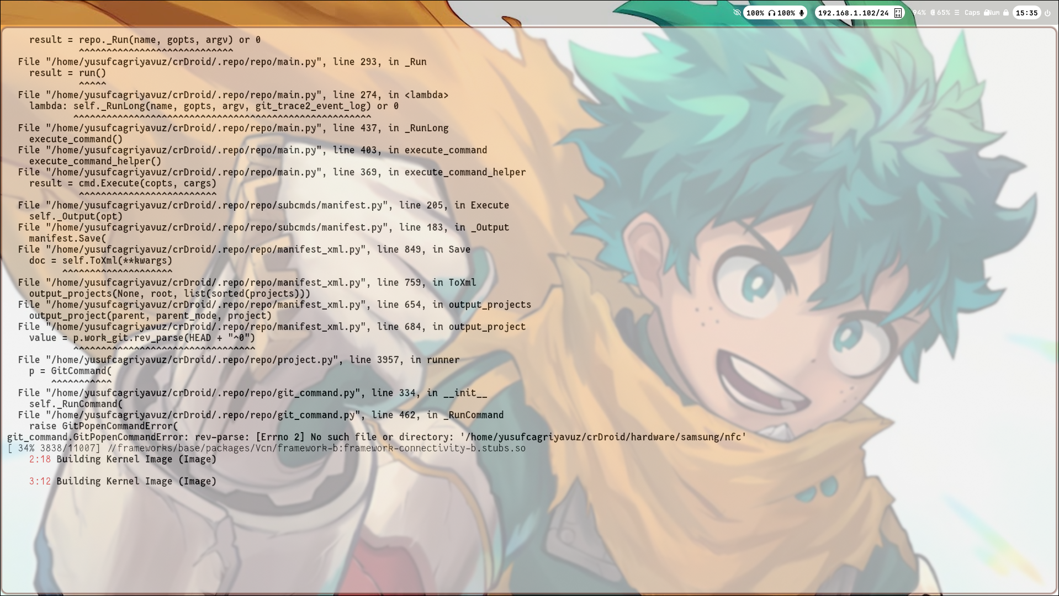1059x596 pixels.
Task: Click traceback line for main.py line 293
Action: (x=222, y=62)
